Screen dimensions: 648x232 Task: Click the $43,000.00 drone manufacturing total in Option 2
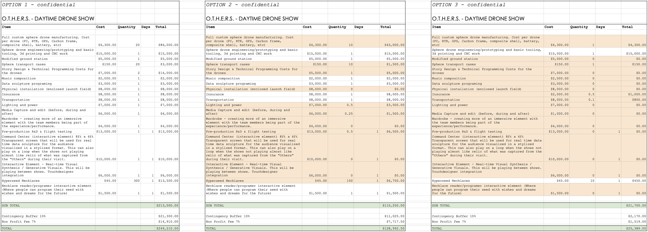pyautogui.click(x=394, y=45)
